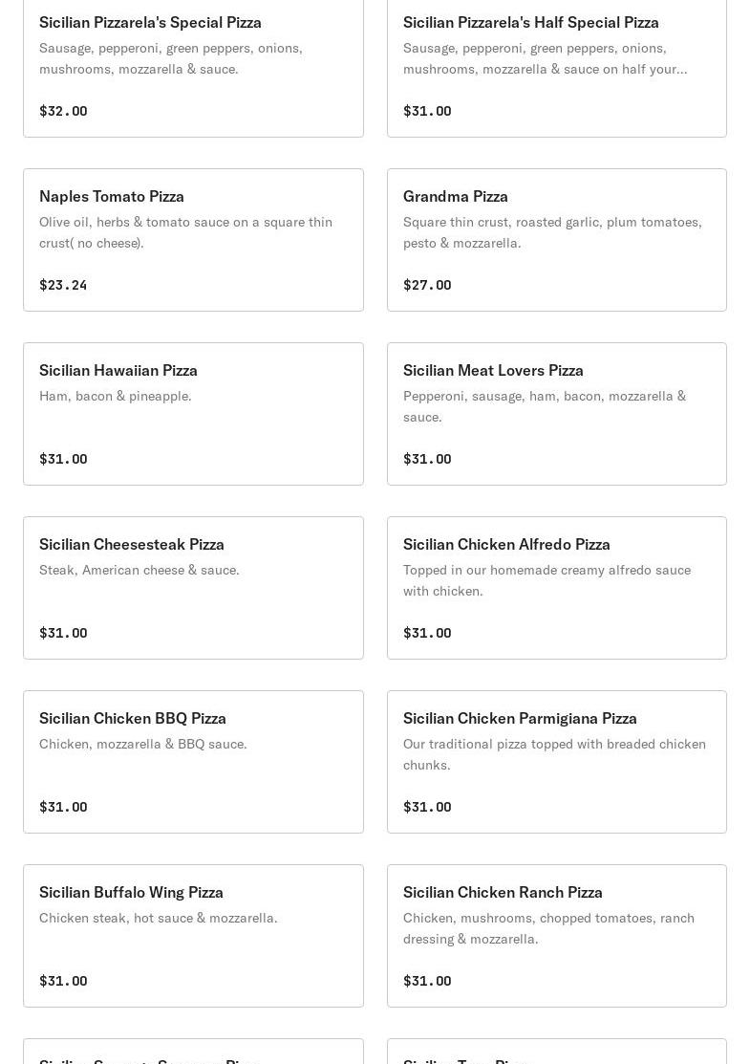Click the "Ham, bacon & pineapple" description
Screen dimensions: 750x1064
(116, 396)
